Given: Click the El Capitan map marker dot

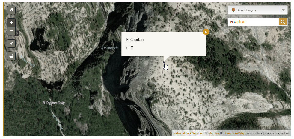Looking at the screenshot, I should (x=164, y=62).
